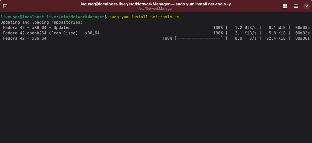Click the 00m03s elapsed time
312x143 pixels.
302,33
